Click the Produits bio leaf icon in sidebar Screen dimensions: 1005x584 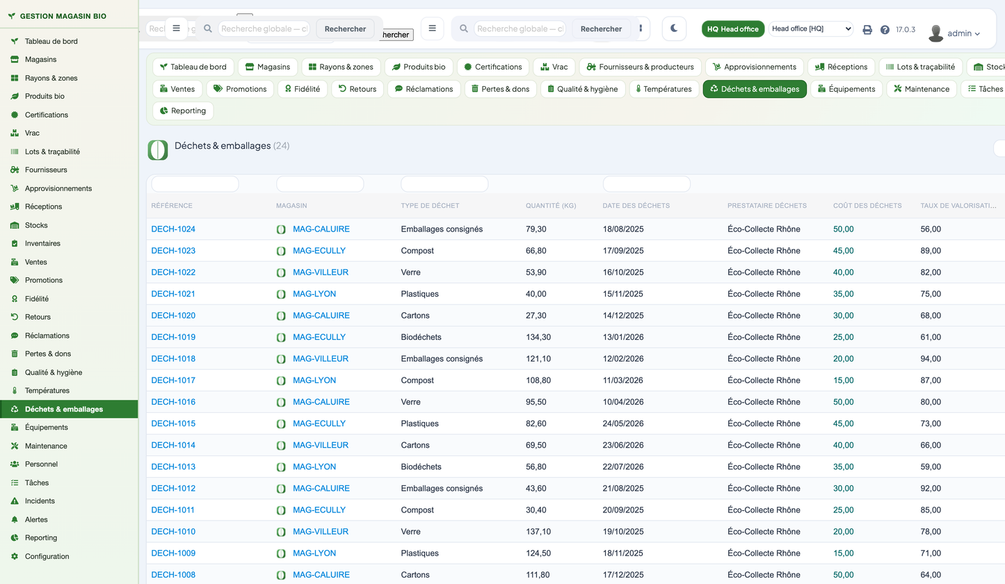click(x=15, y=96)
